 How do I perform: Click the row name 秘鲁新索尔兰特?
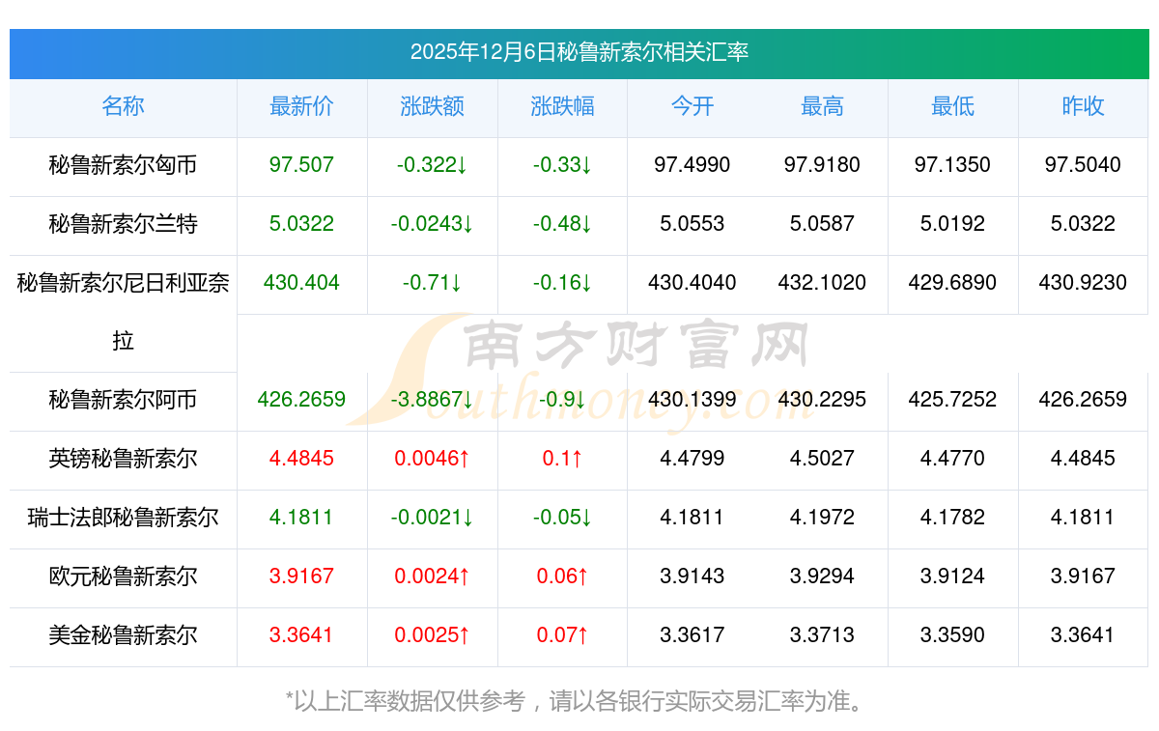[124, 224]
